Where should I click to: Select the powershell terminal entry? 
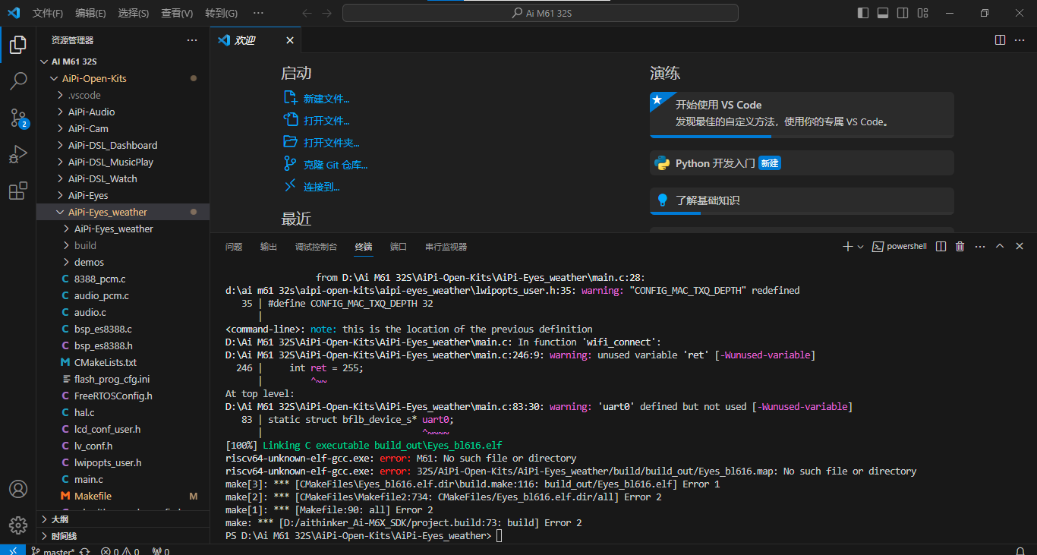point(900,247)
